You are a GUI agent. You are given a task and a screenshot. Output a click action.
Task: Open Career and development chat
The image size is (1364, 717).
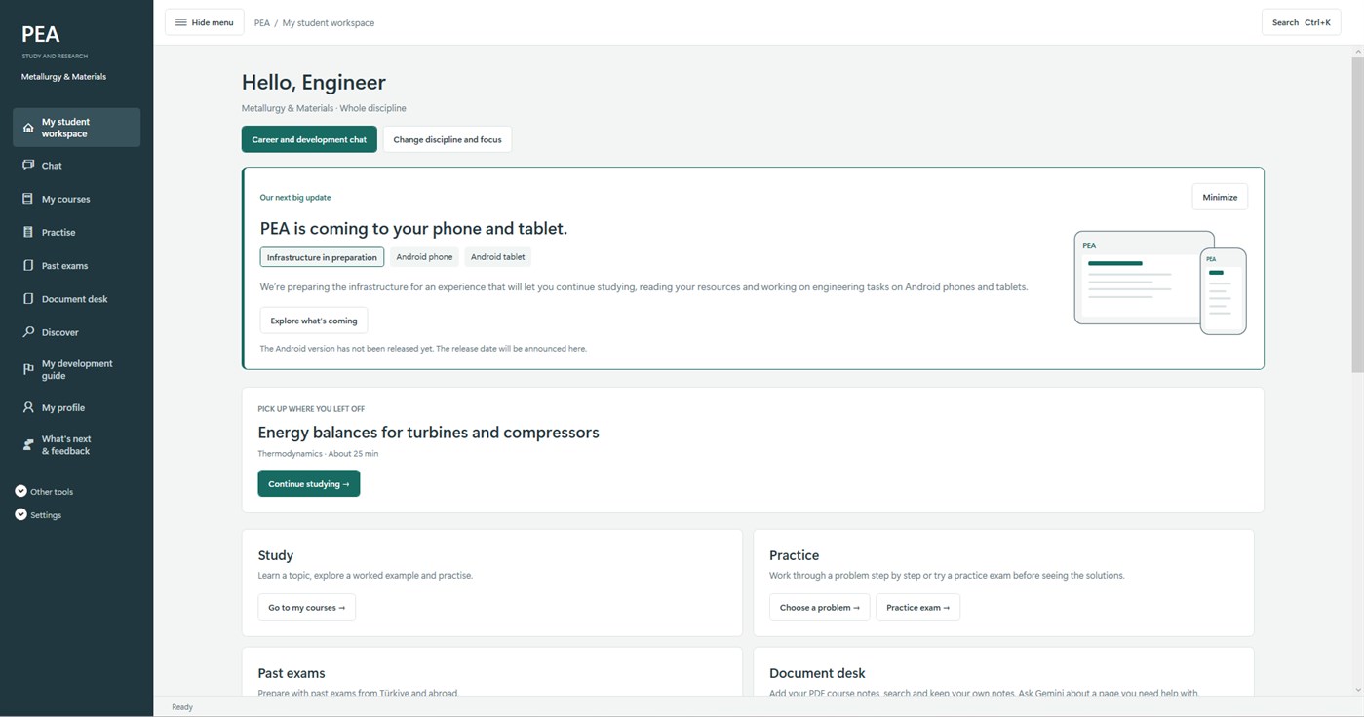pos(309,139)
